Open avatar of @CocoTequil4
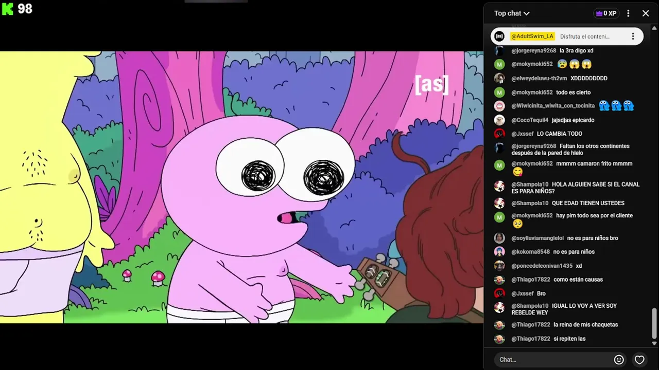The width and height of the screenshot is (659, 370). pos(499,120)
